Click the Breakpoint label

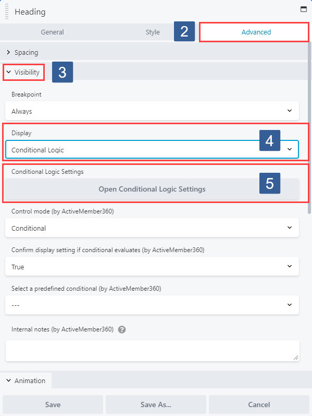(26, 94)
